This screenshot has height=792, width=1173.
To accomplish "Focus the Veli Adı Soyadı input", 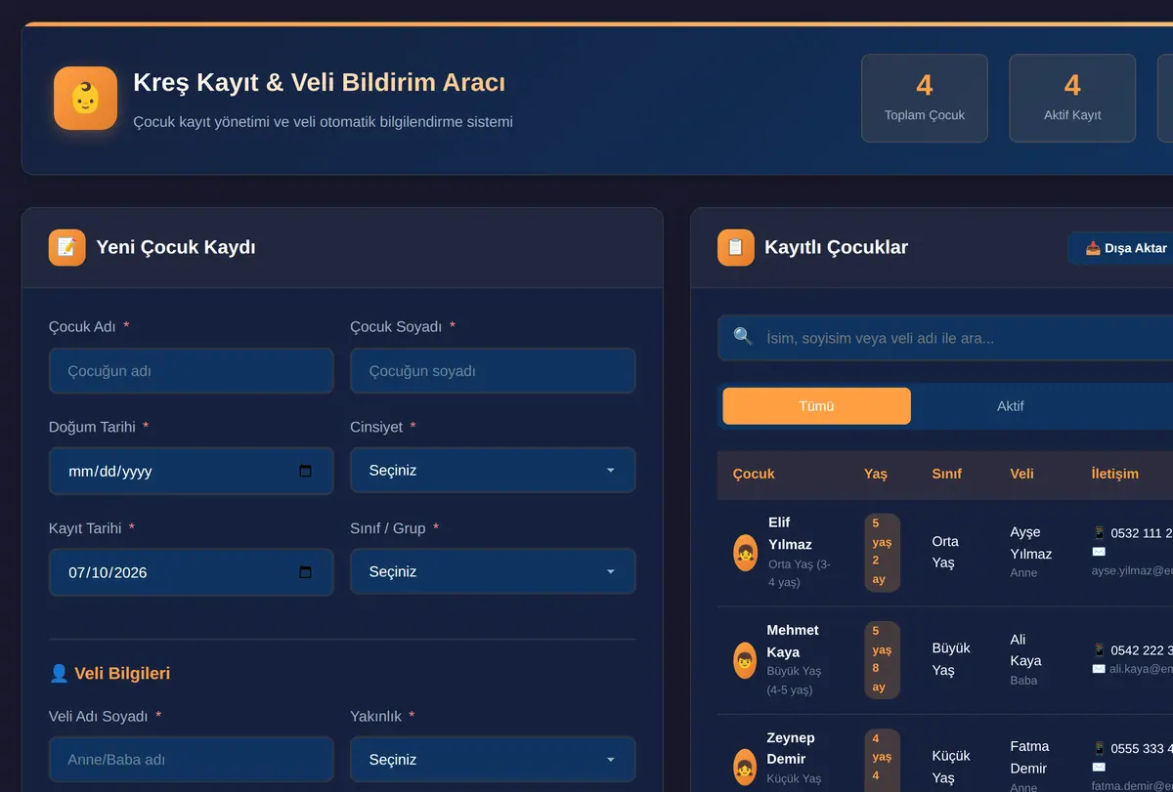I will (192, 760).
